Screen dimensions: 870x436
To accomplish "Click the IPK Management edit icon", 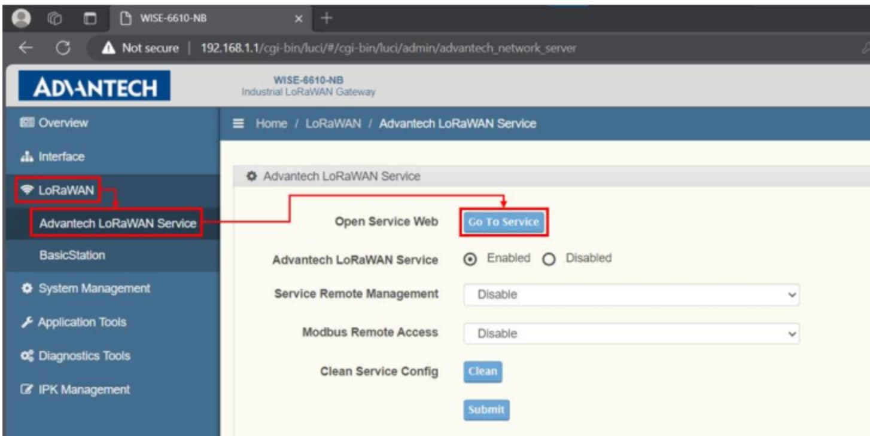I will (x=28, y=390).
